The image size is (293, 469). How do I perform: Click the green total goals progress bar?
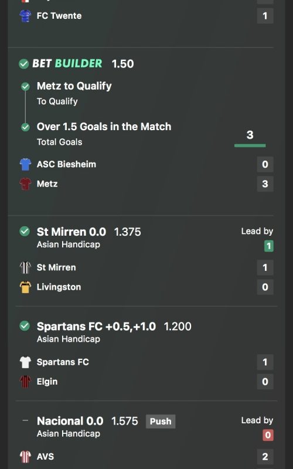(250, 145)
